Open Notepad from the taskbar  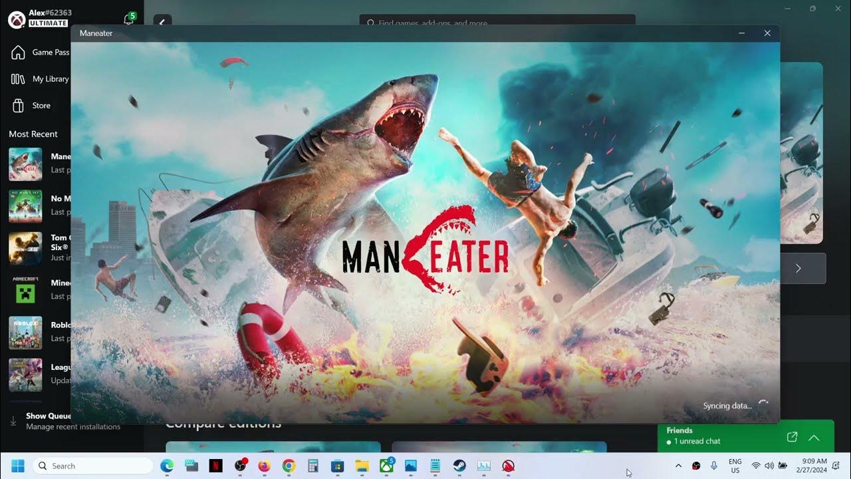435,466
